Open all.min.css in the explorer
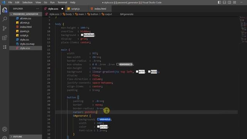 coord(25,19)
